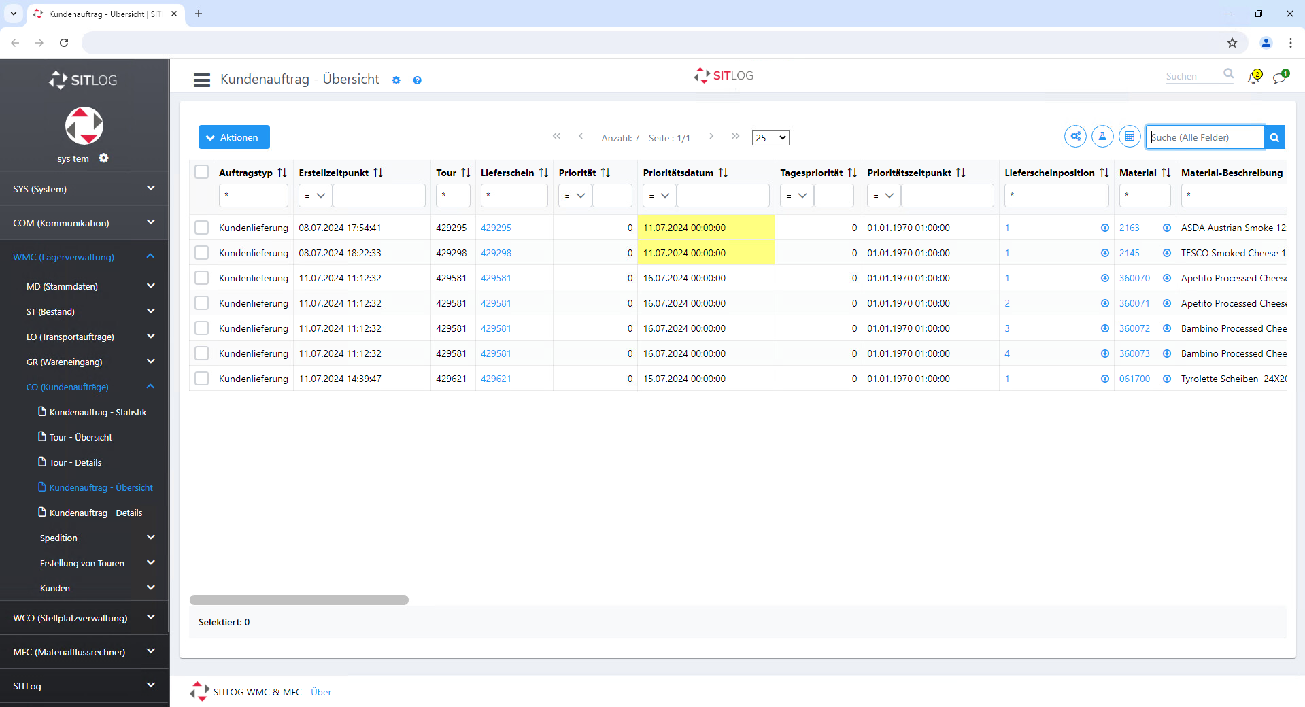
Task: Open page settings gear next to title
Action: [396, 80]
